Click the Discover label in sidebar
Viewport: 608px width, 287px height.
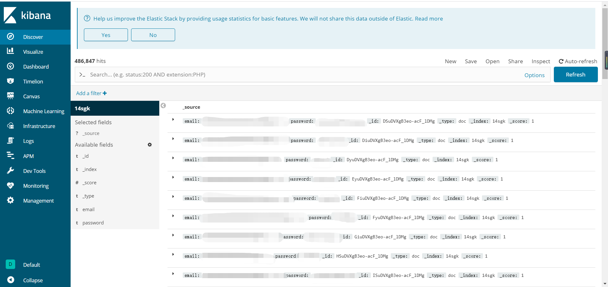(x=33, y=37)
